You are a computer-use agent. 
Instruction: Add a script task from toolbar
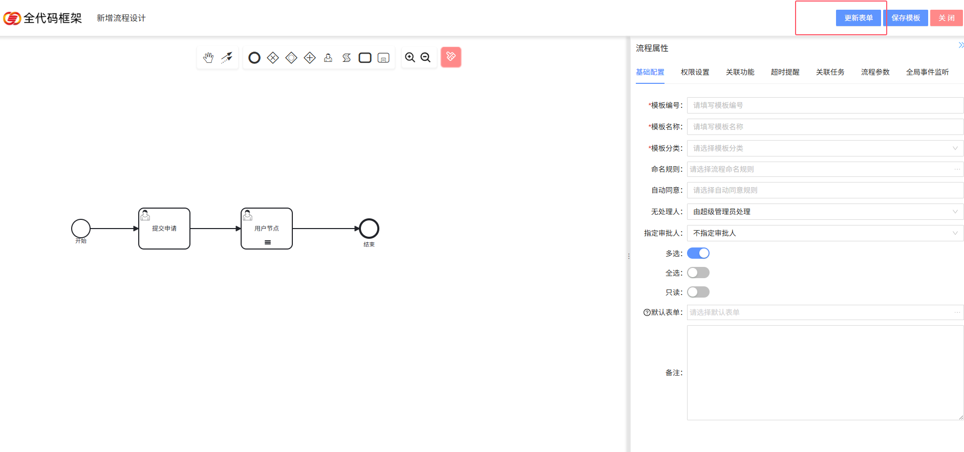[x=347, y=58]
